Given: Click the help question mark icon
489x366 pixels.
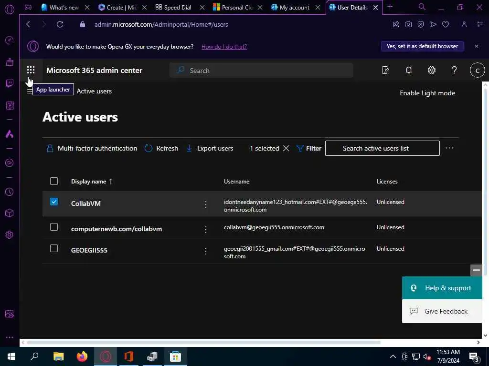Looking at the screenshot, I should [x=454, y=71].
